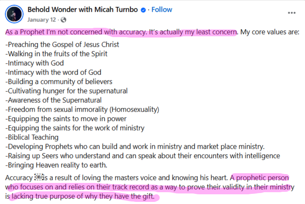The height and width of the screenshot is (204, 305).
Task: Click the line 'Preaching the Gospel of Jesus Christ'
Action: tap(62, 45)
